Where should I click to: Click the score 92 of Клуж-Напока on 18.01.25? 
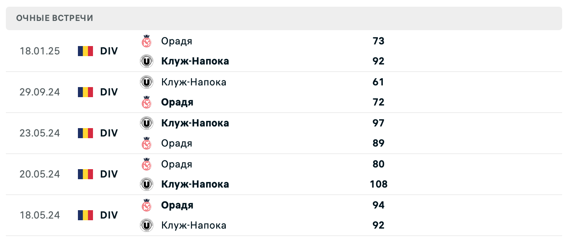click(379, 61)
